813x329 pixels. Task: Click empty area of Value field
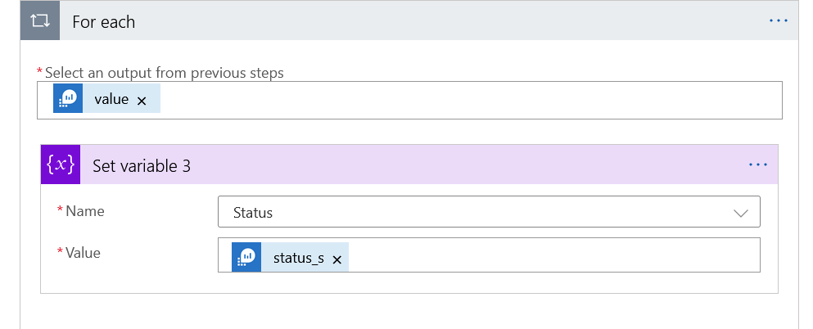click(549, 258)
